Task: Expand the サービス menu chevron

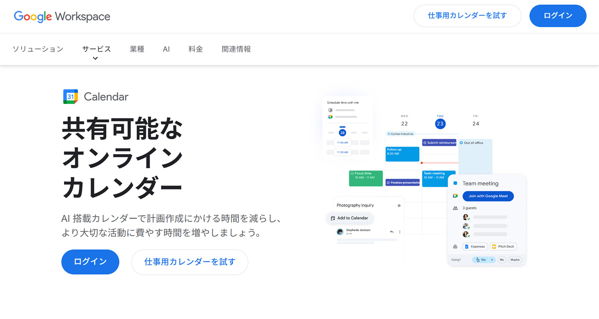Action: pos(95,58)
